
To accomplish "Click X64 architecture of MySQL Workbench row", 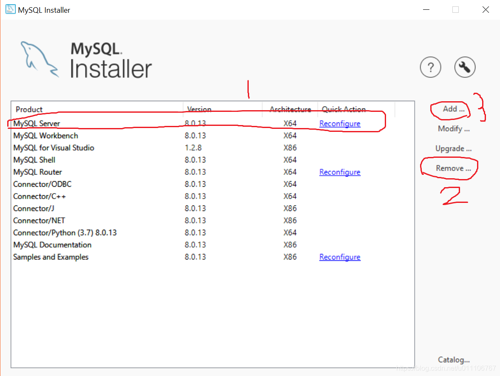I will [x=290, y=136].
